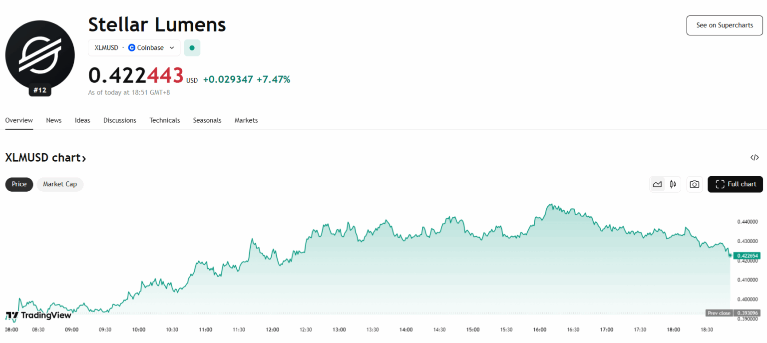Click the green market status indicator
767x343 pixels.
(x=192, y=47)
